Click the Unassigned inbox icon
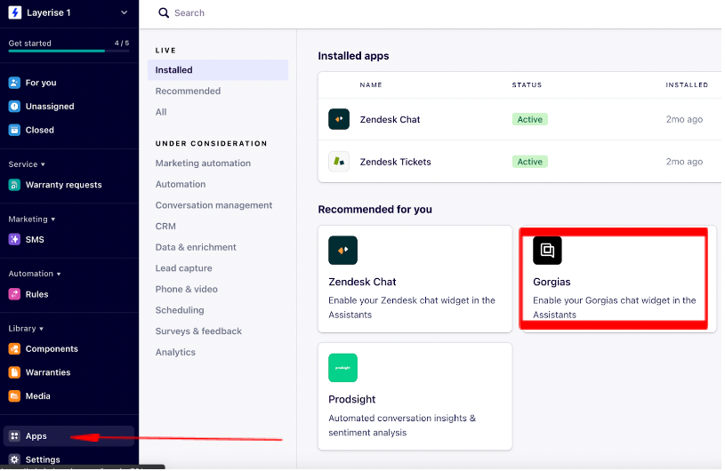Image resolution: width=725 pixels, height=471 pixels. [14, 107]
